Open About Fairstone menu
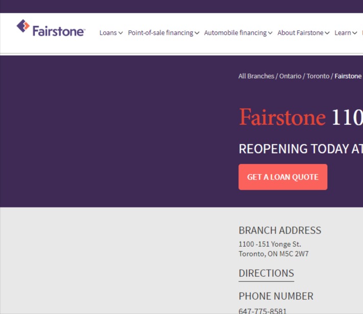Screen dimensions: 363x314 300,33
